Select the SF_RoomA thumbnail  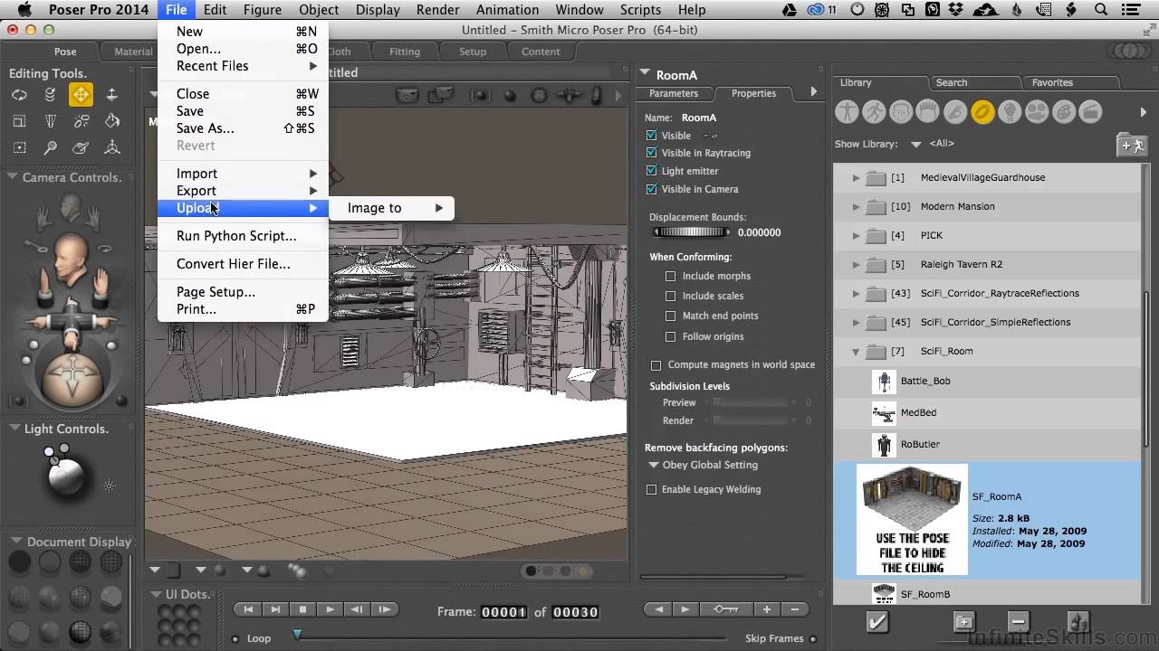912,520
